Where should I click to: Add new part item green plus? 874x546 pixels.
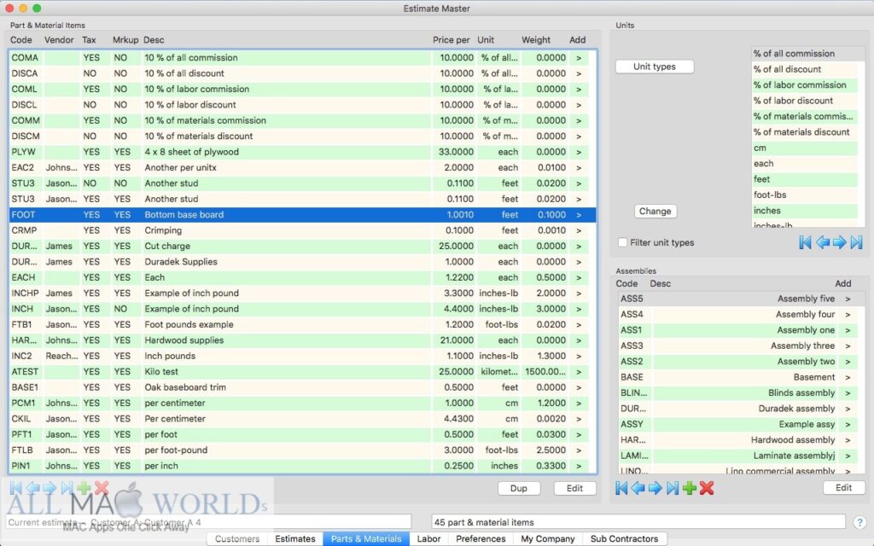click(x=84, y=488)
